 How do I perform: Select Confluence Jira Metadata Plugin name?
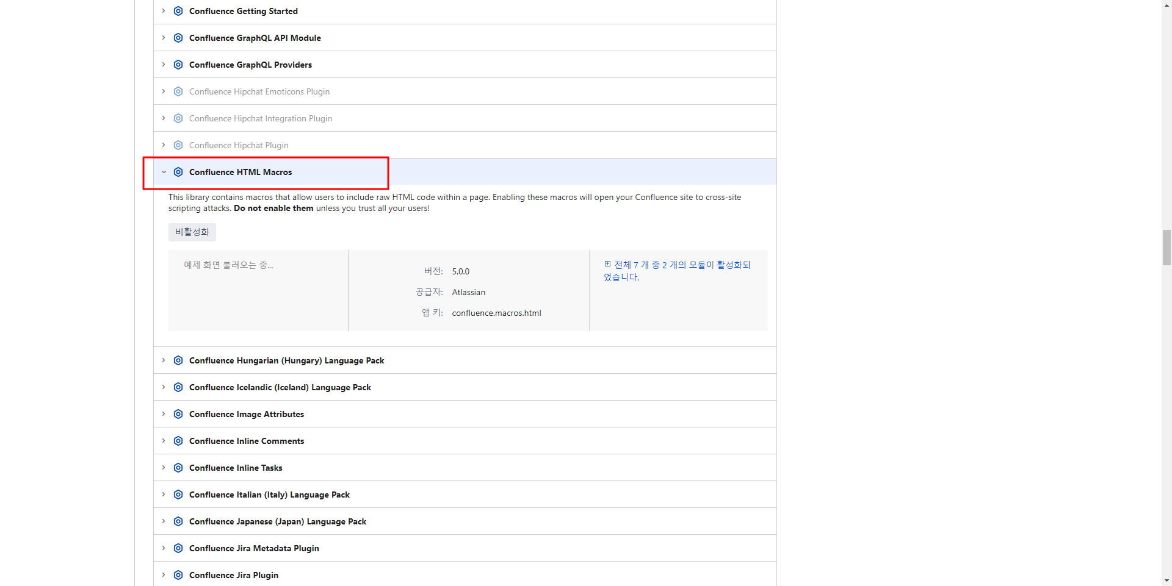click(254, 548)
